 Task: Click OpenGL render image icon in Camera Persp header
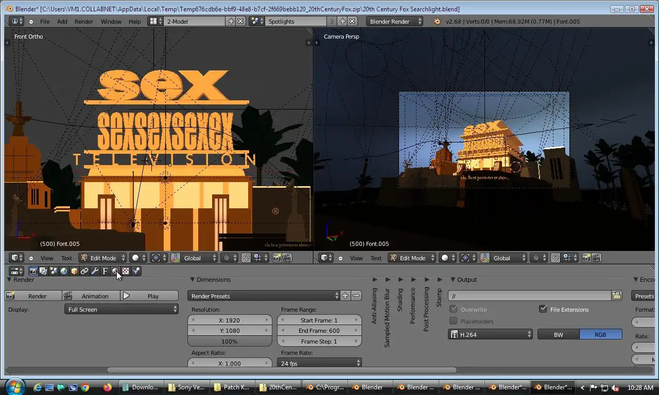(586, 258)
